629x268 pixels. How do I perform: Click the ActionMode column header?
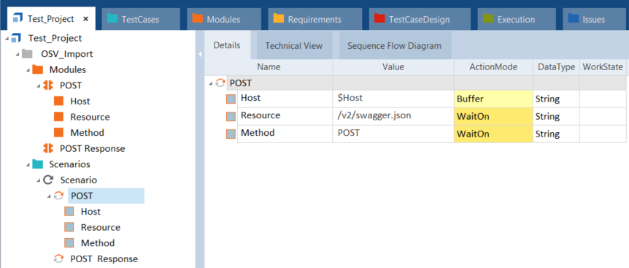click(493, 67)
